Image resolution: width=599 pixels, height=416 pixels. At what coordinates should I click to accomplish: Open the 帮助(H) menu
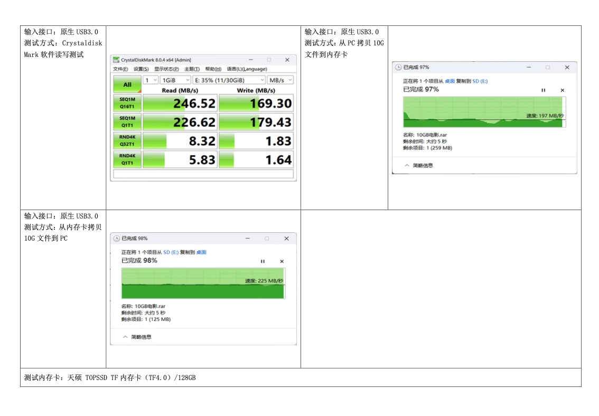pyautogui.click(x=213, y=69)
